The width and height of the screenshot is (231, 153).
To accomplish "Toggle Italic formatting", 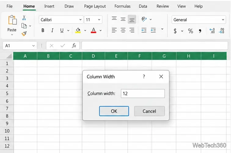I will coord(52,30).
